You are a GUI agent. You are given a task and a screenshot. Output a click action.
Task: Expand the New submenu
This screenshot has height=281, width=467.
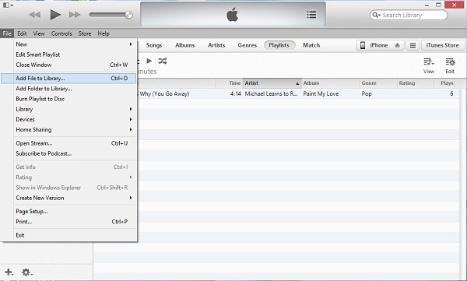75,44
